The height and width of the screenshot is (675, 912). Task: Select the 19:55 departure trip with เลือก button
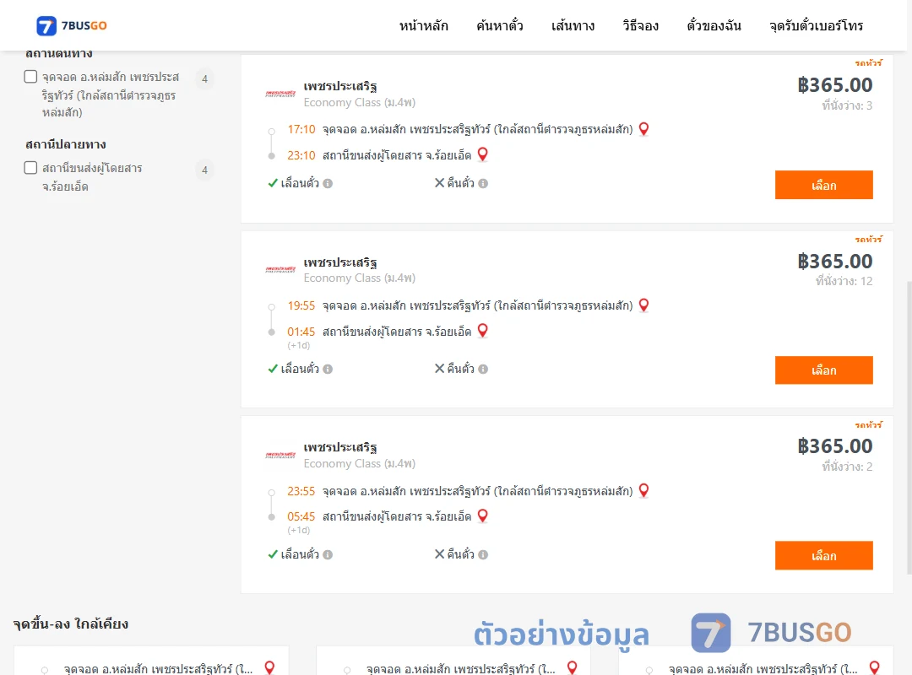point(823,370)
